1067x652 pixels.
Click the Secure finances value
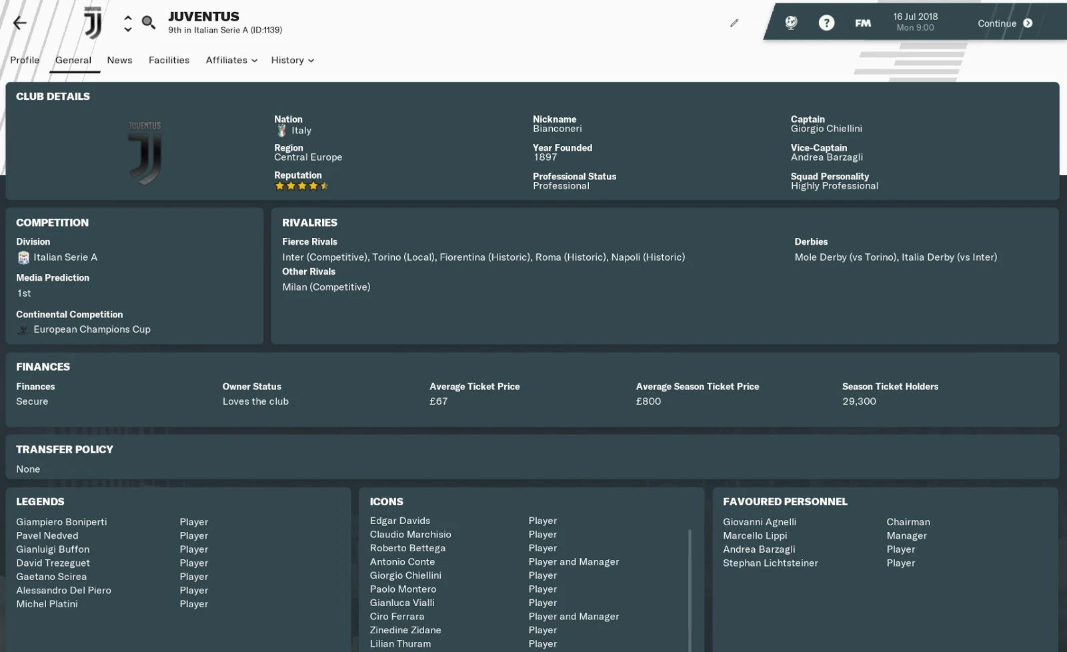(32, 401)
